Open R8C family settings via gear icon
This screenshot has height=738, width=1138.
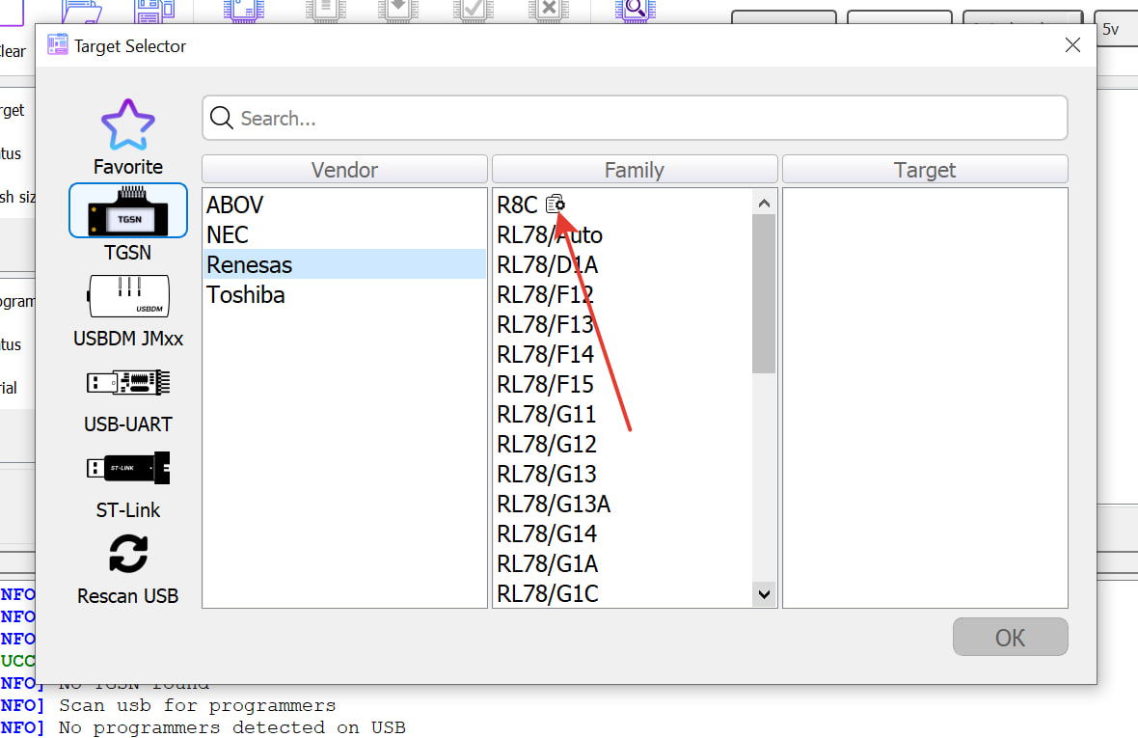coord(555,204)
